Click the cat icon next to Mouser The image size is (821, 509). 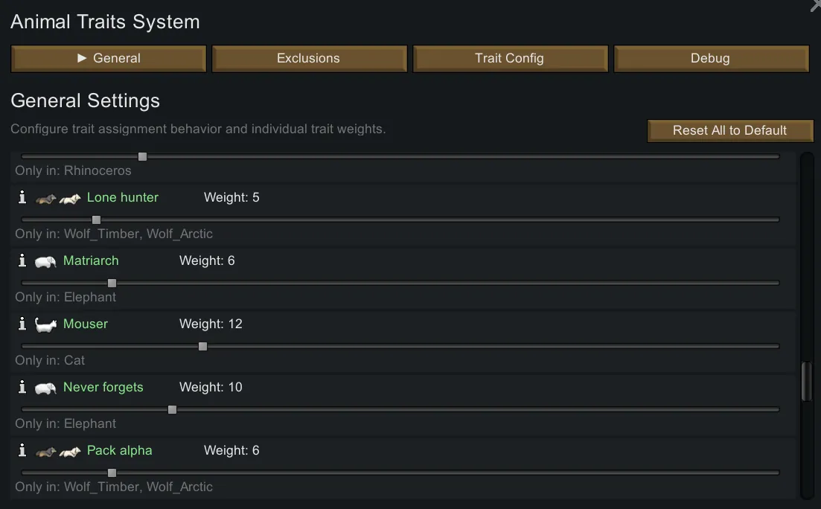(x=45, y=324)
